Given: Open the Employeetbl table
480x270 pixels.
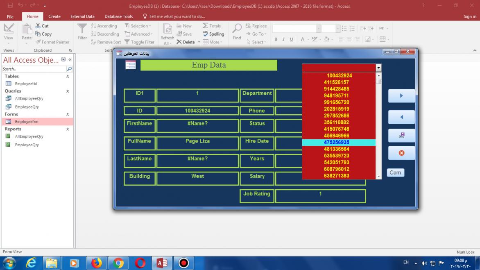Looking at the screenshot, I should point(37,84).
